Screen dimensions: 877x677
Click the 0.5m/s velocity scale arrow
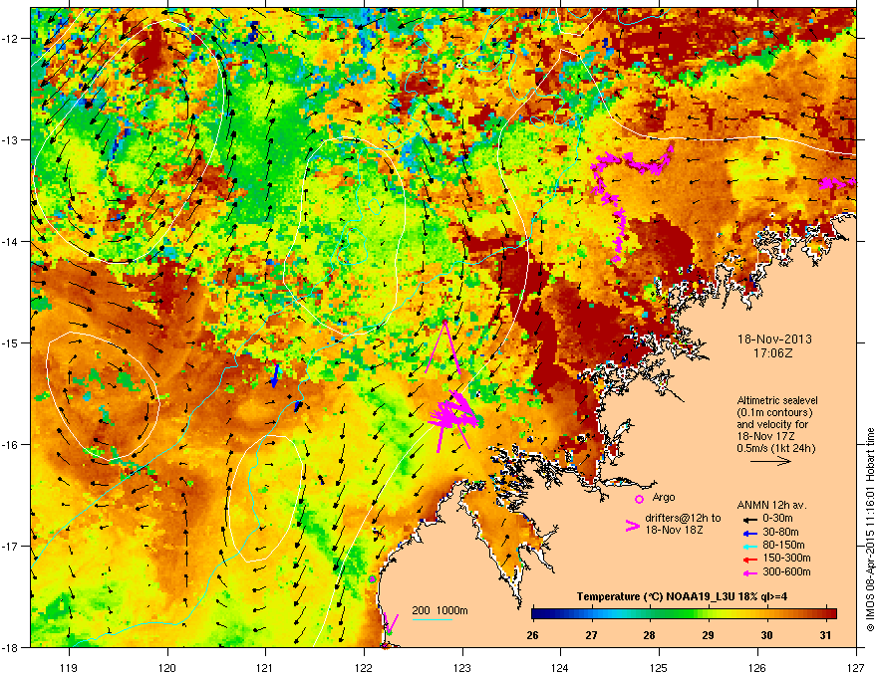770,461
